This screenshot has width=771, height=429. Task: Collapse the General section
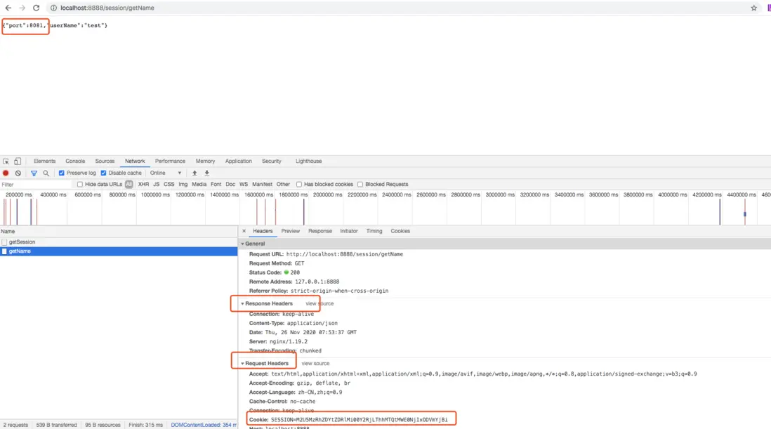click(242, 244)
